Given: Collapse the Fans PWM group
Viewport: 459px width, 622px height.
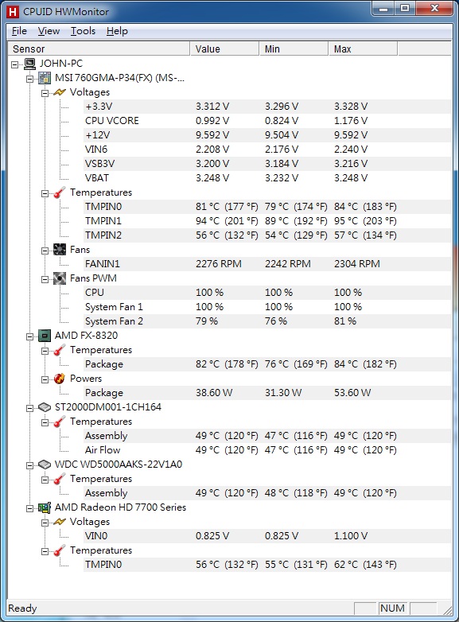Looking at the screenshot, I should pos(45,279).
